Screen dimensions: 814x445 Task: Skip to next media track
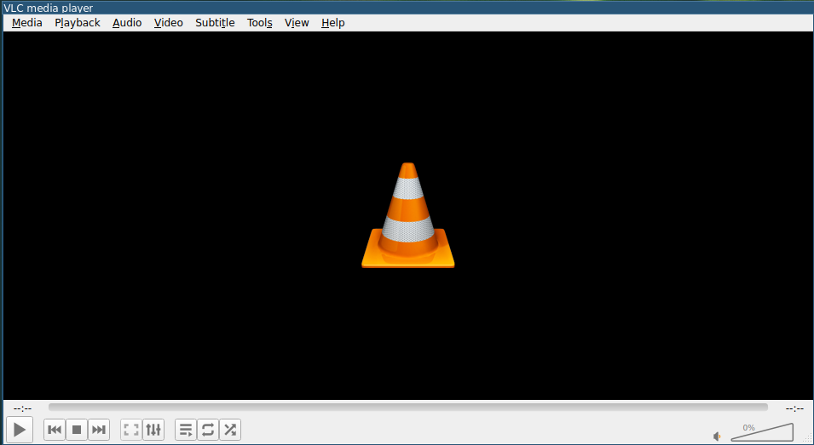pyautogui.click(x=99, y=430)
